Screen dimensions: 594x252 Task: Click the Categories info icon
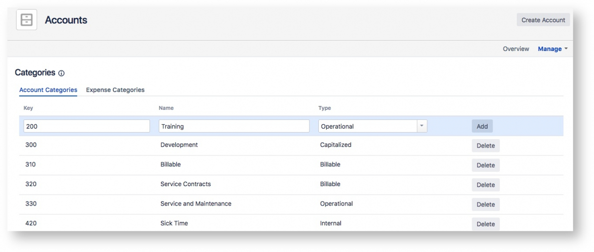[x=61, y=73]
